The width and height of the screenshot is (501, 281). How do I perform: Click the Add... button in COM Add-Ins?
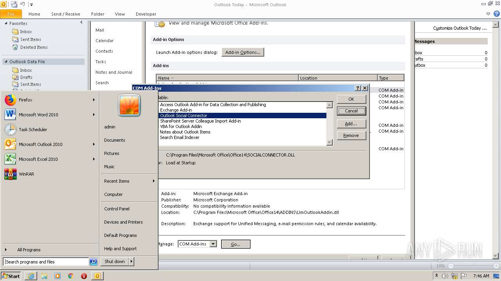point(351,124)
